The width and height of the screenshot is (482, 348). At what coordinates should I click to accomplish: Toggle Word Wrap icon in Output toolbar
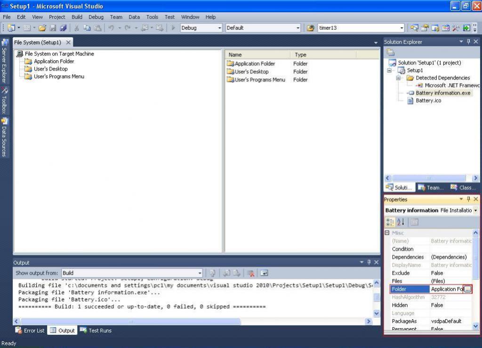point(264,273)
